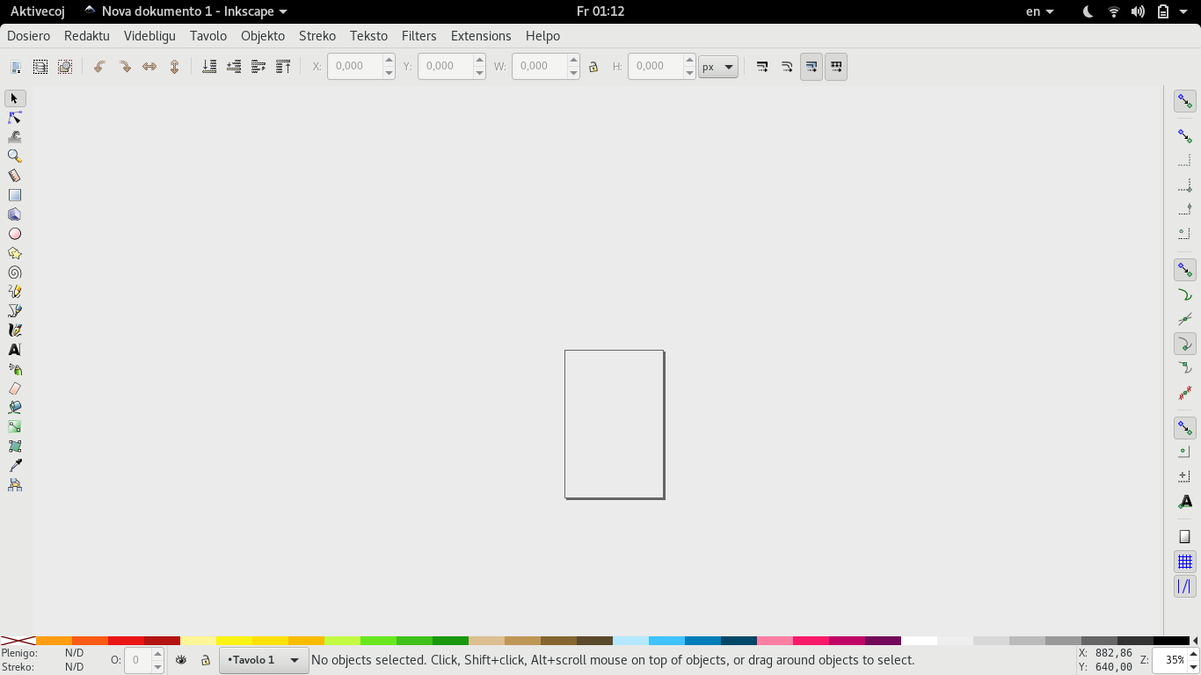Click Aktivecoj activities button

38,11
